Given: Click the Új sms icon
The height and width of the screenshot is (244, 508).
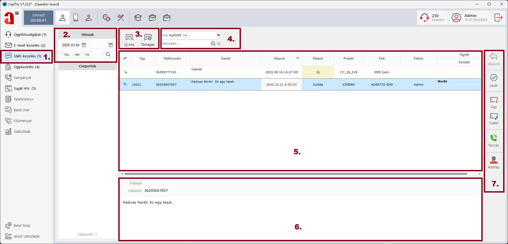Looking at the screenshot, I should click(129, 38).
